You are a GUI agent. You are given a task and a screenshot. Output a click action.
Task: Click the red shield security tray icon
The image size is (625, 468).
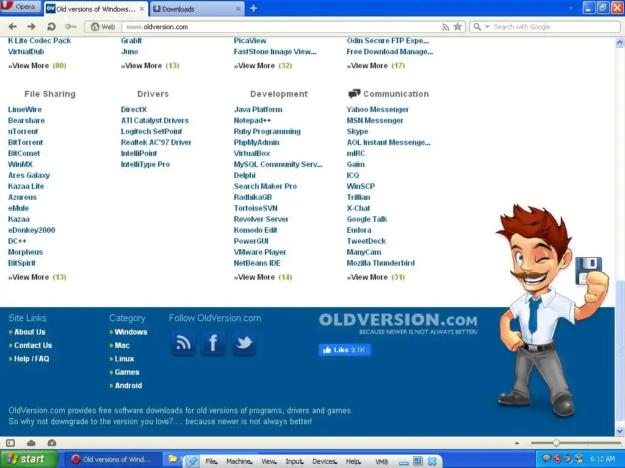tap(558, 459)
